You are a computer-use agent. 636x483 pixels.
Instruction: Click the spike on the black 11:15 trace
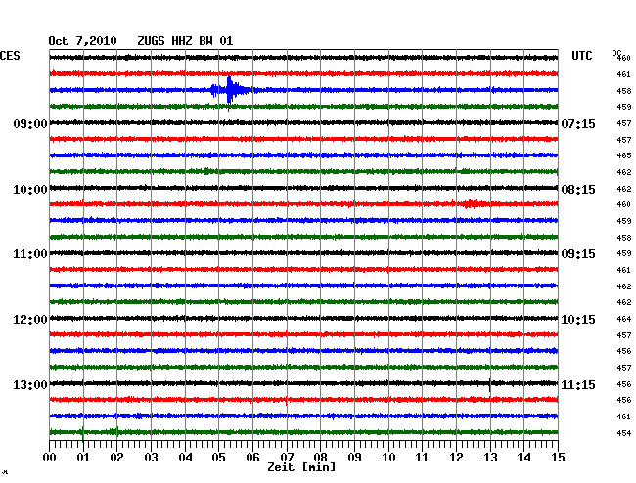point(490,384)
